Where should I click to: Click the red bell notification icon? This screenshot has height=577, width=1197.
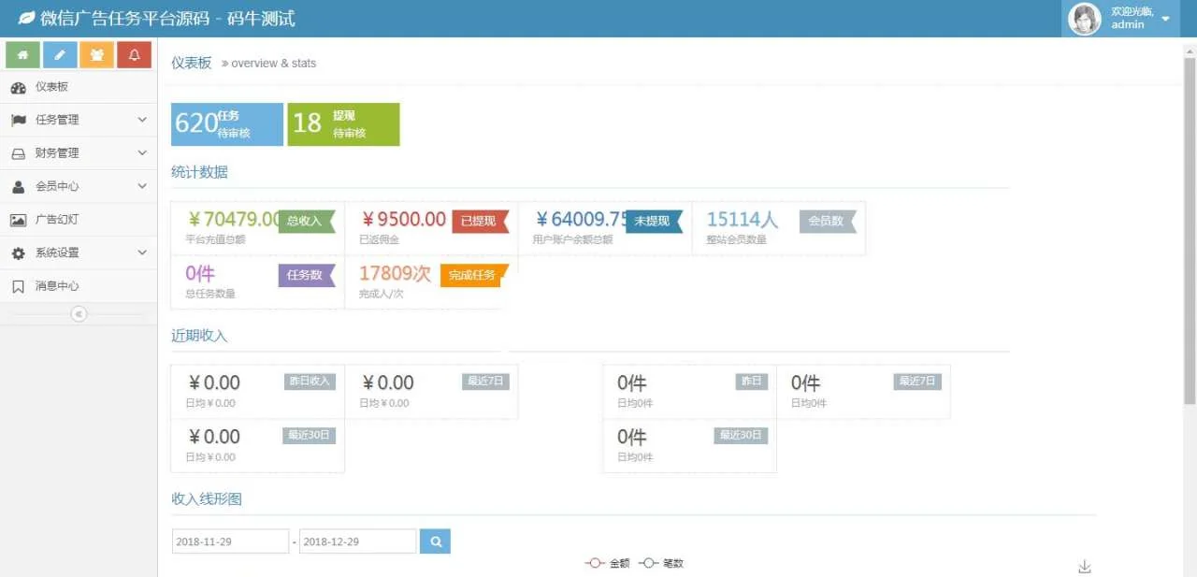point(134,55)
